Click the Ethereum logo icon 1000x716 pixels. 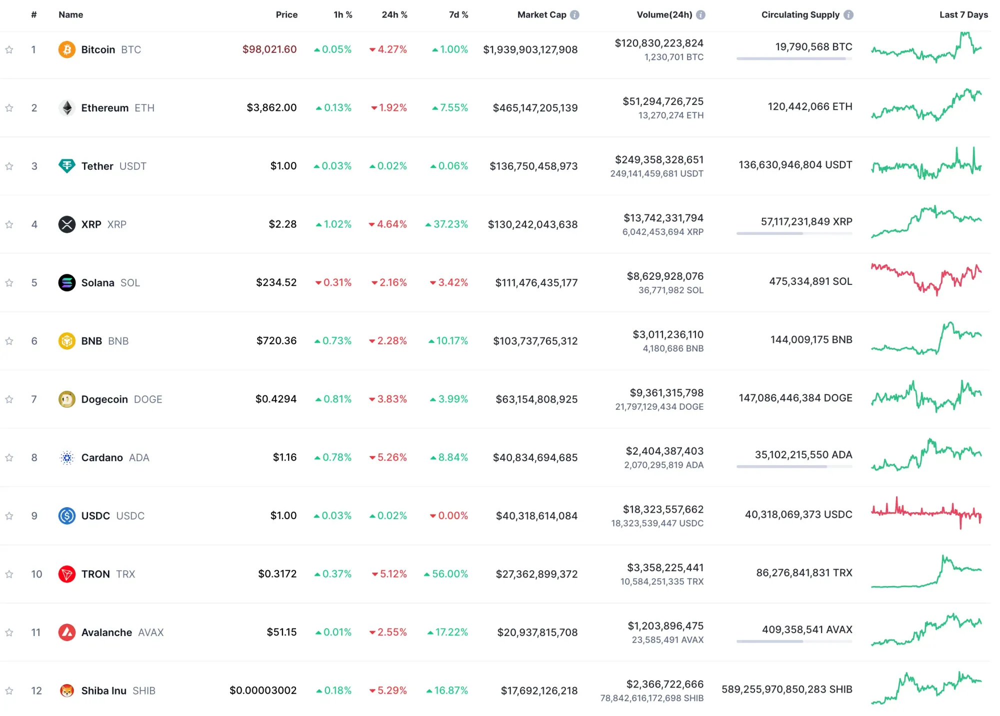pyautogui.click(x=66, y=108)
